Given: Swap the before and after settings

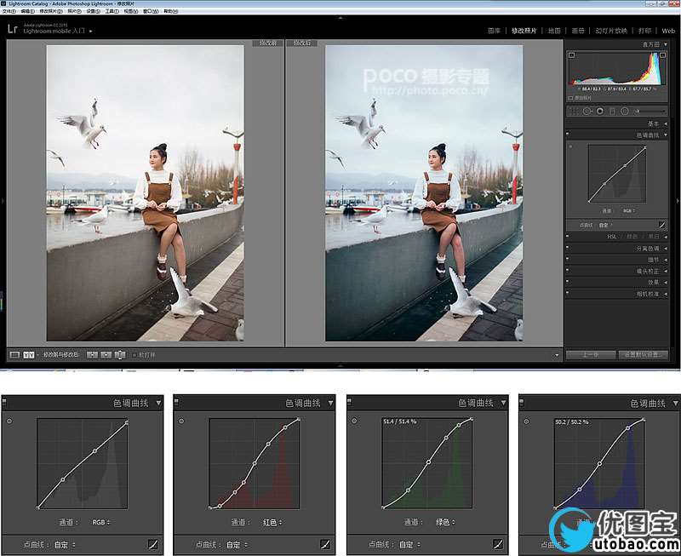Looking at the screenshot, I should tap(120, 355).
